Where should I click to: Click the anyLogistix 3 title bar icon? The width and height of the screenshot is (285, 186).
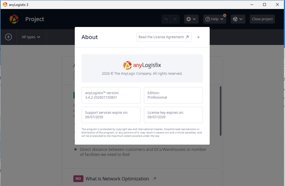click(x=5, y=4)
